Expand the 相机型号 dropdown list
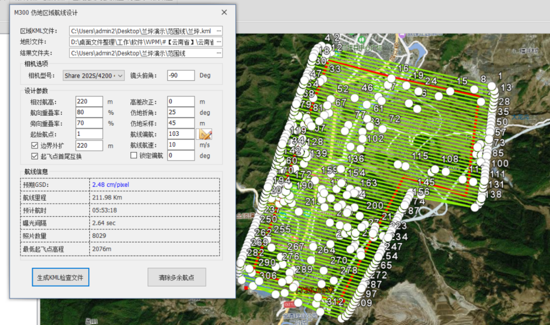The height and width of the screenshot is (325, 550). click(x=93, y=76)
